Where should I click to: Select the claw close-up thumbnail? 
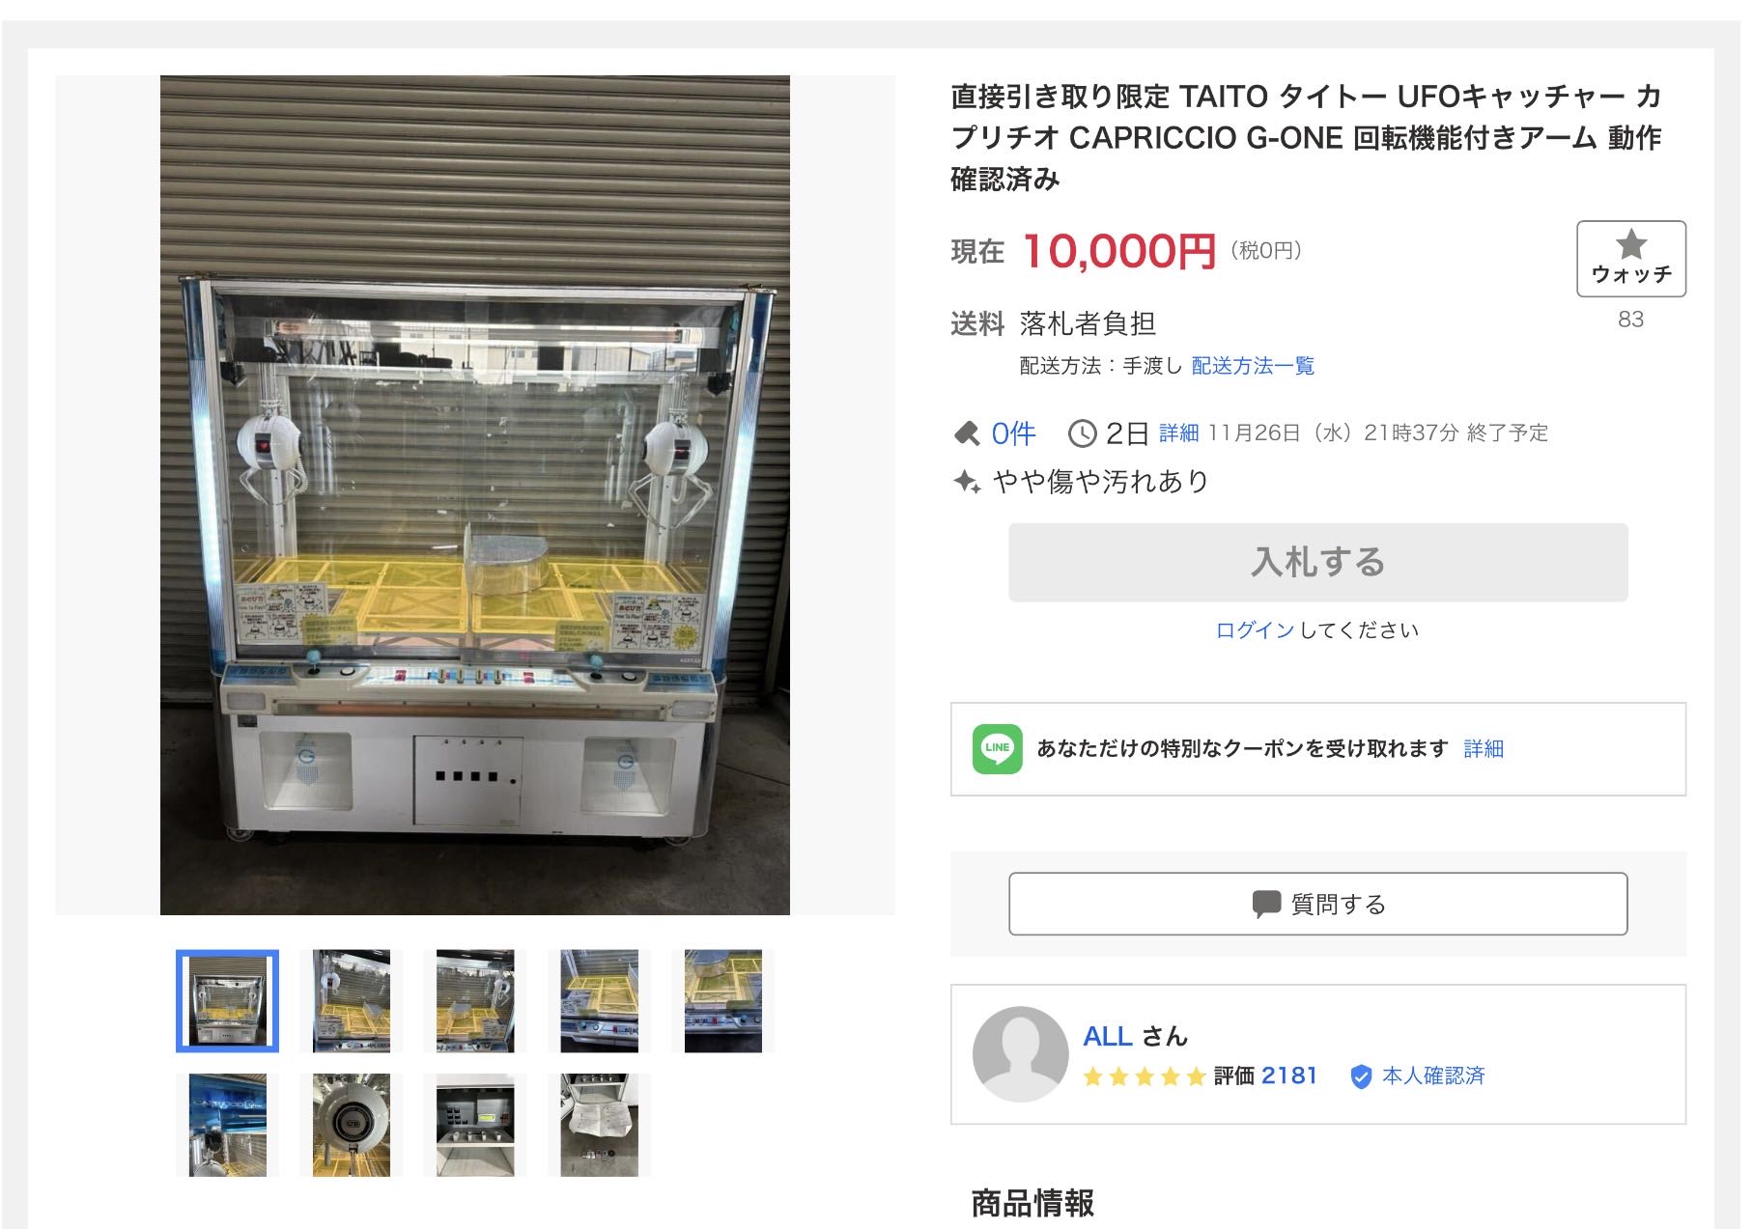(352, 1125)
